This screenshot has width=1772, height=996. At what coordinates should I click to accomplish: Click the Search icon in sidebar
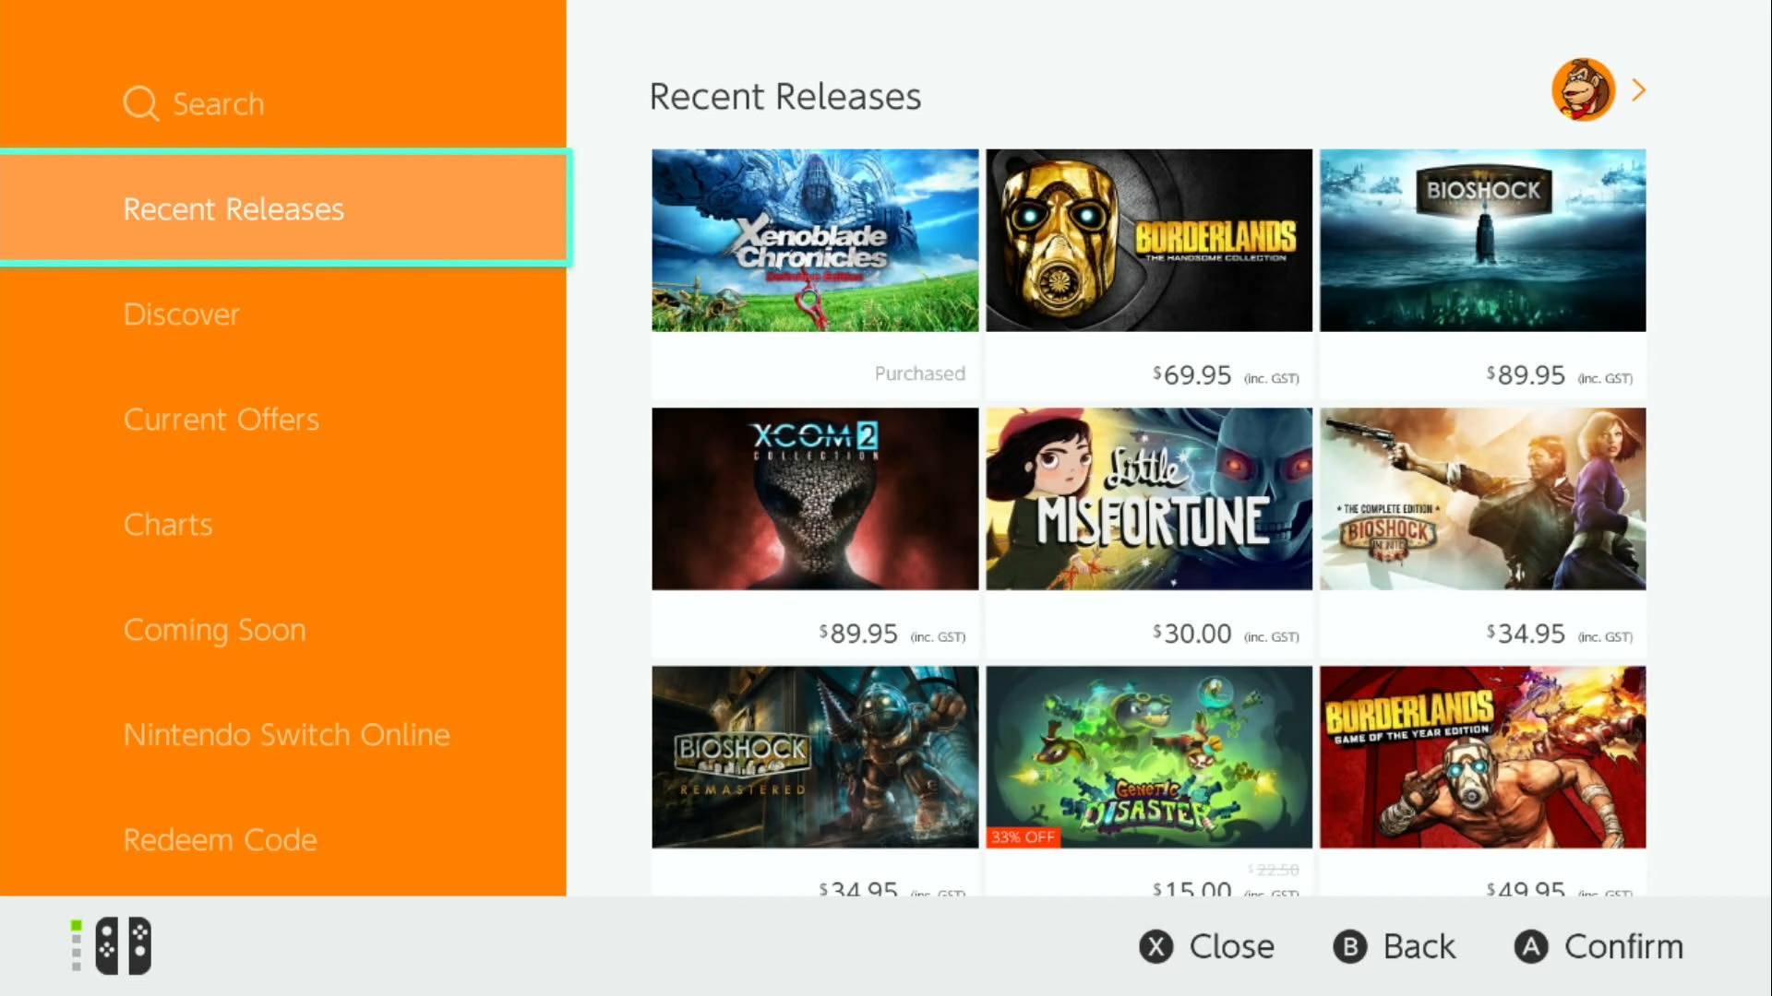point(142,103)
